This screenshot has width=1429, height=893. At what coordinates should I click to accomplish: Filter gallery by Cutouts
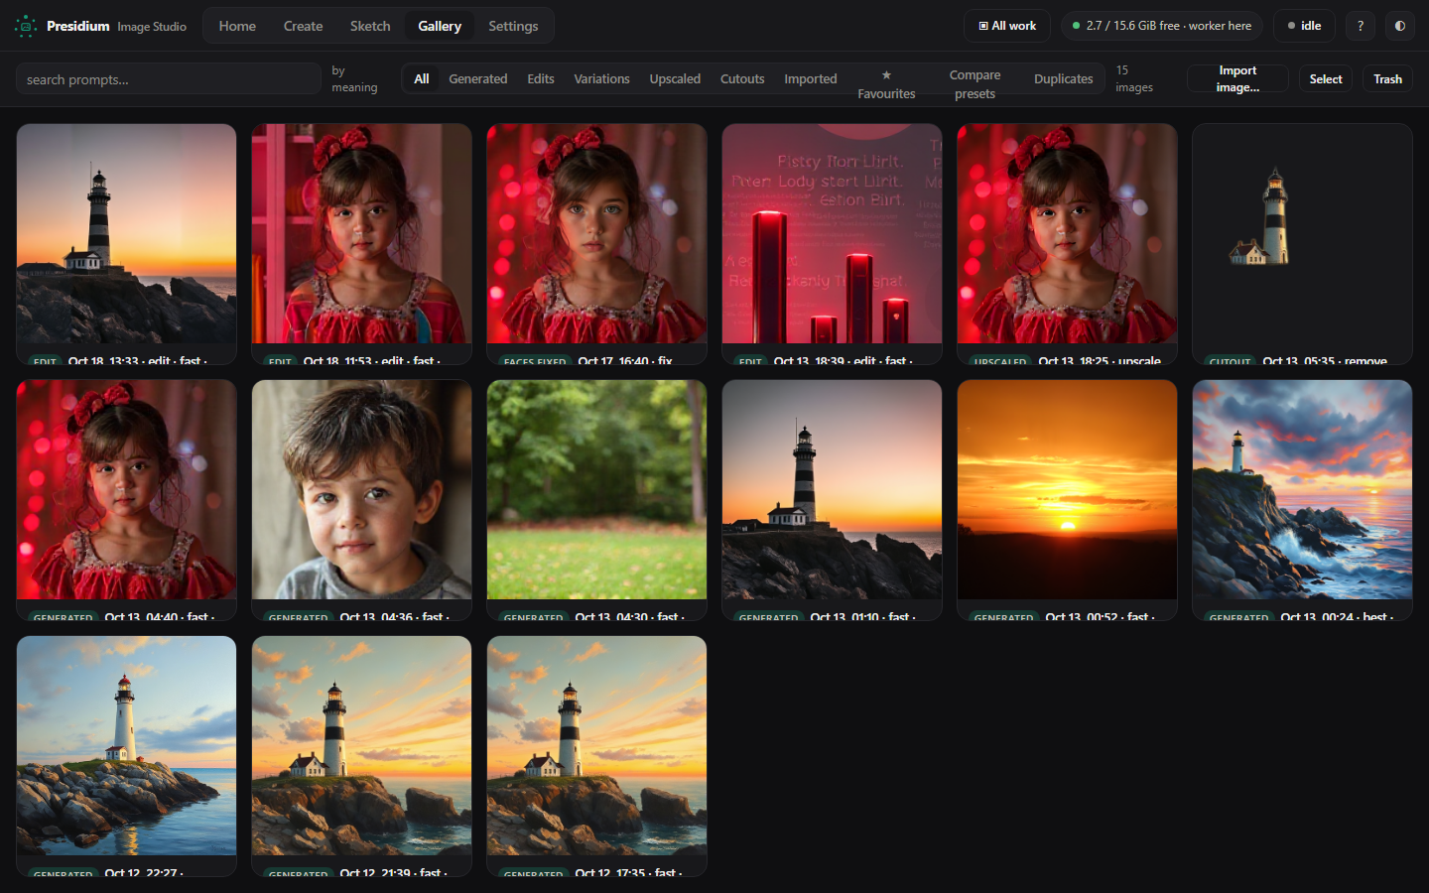(x=742, y=79)
